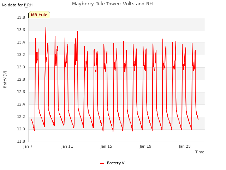Image resolution: width=226 pixels, height=170 pixels.
Task: Click the Battery V legend entry
Action: (x=112, y=163)
